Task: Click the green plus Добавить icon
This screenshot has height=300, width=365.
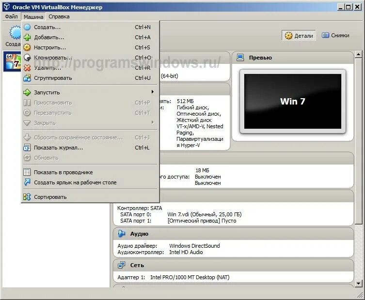Action: [27, 37]
